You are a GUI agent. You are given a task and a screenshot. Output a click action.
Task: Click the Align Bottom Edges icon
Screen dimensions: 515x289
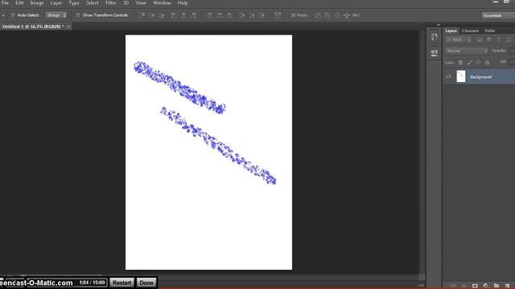tap(161, 15)
